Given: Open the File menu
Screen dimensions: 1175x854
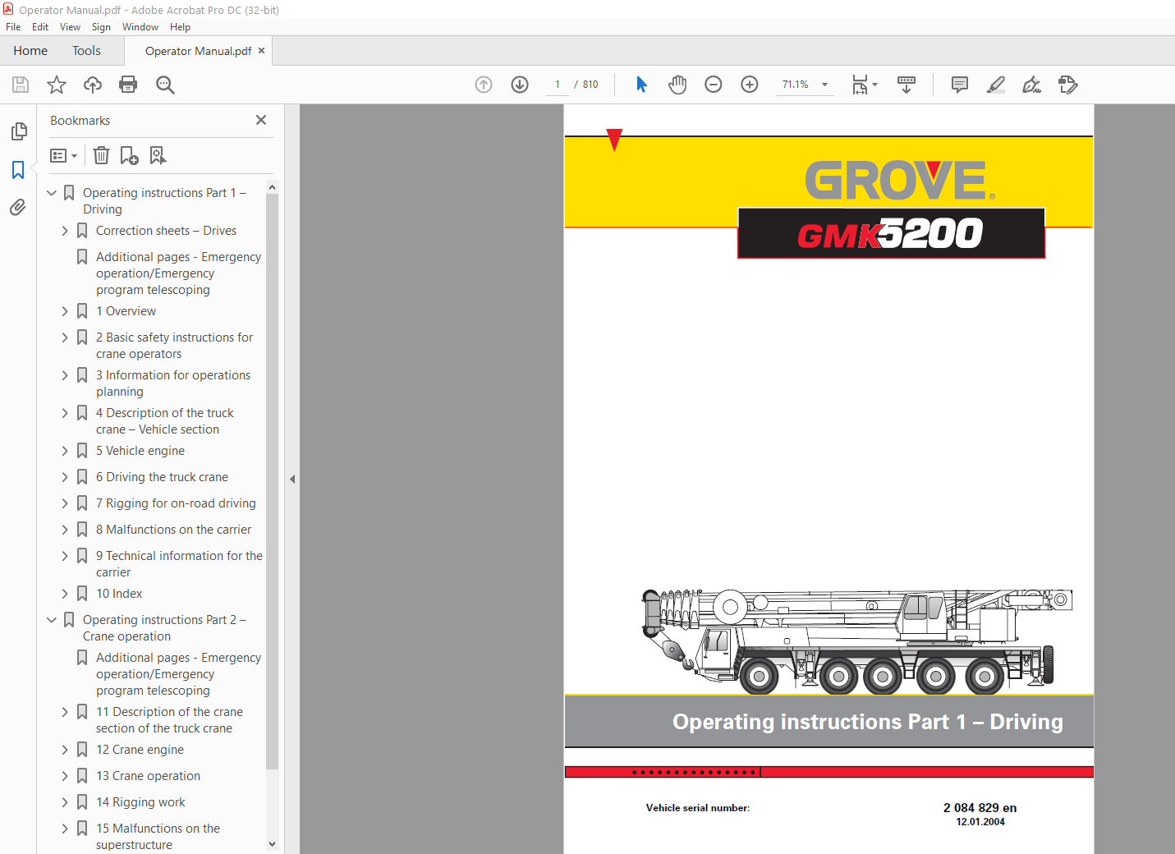Looking at the screenshot, I should click(13, 27).
